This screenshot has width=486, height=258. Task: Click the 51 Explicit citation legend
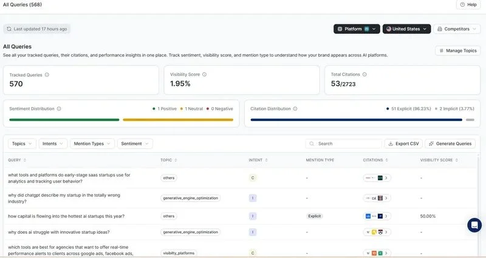[408, 109]
